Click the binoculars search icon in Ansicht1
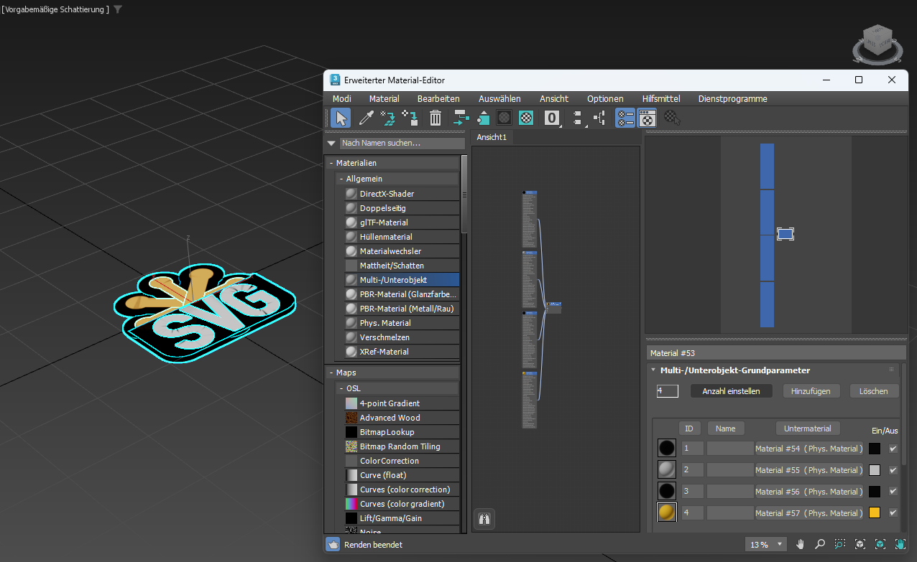Image resolution: width=917 pixels, height=562 pixels. point(484,518)
